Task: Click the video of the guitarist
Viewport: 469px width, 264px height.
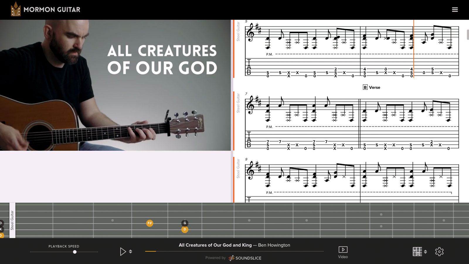Action: click(x=115, y=85)
